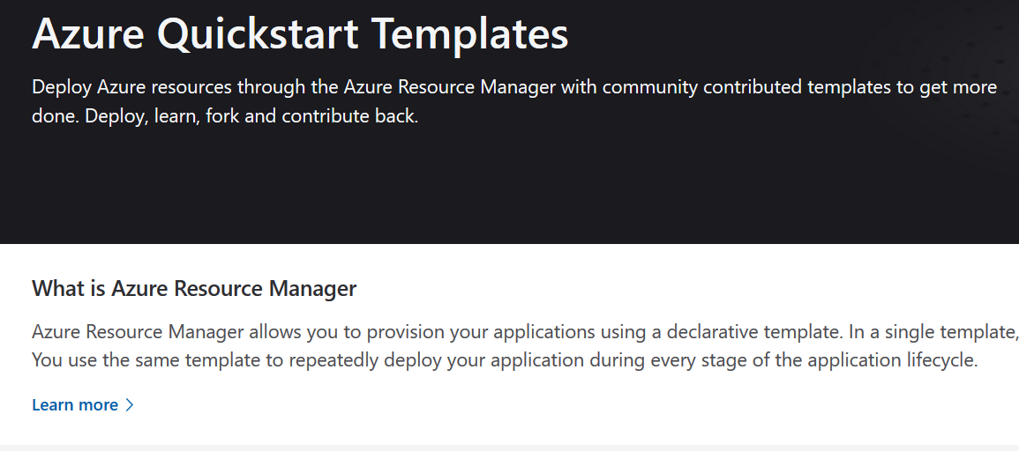This screenshot has height=451, width=1019.
Task: Click the chevron arrow beside Learn more
Action: 130,405
